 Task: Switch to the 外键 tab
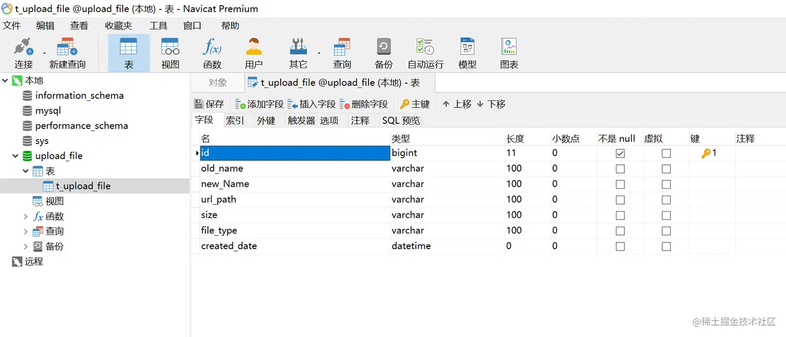point(266,120)
